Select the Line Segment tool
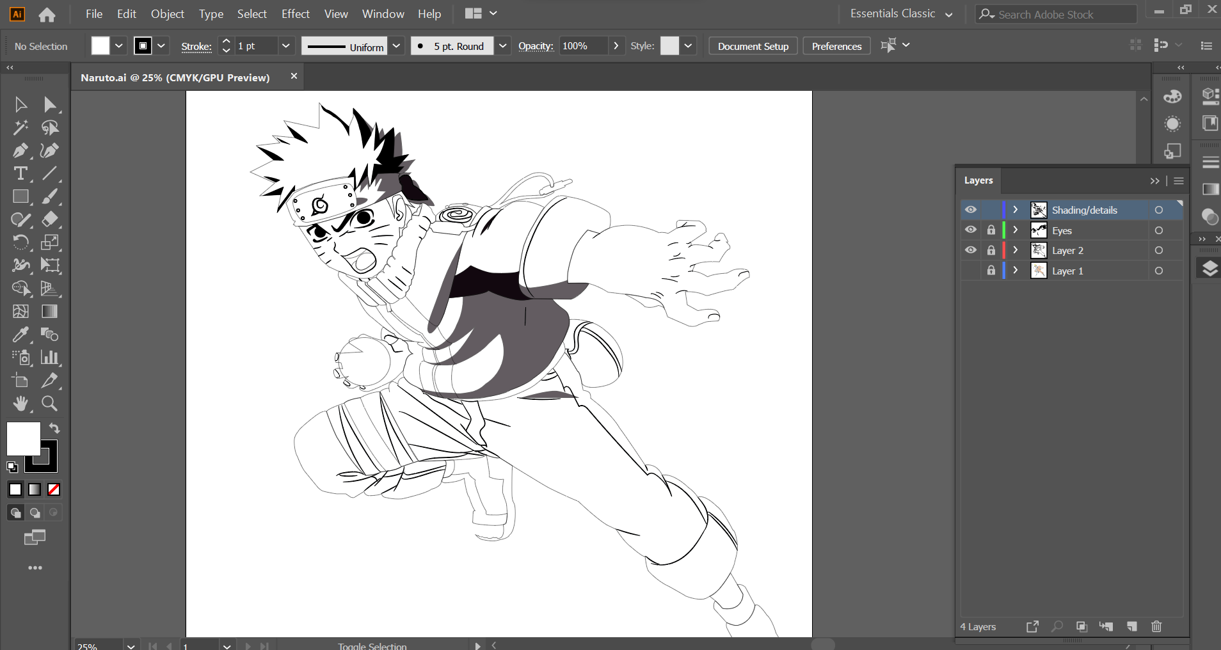The height and width of the screenshot is (650, 1221). click(x=50, y=173)
